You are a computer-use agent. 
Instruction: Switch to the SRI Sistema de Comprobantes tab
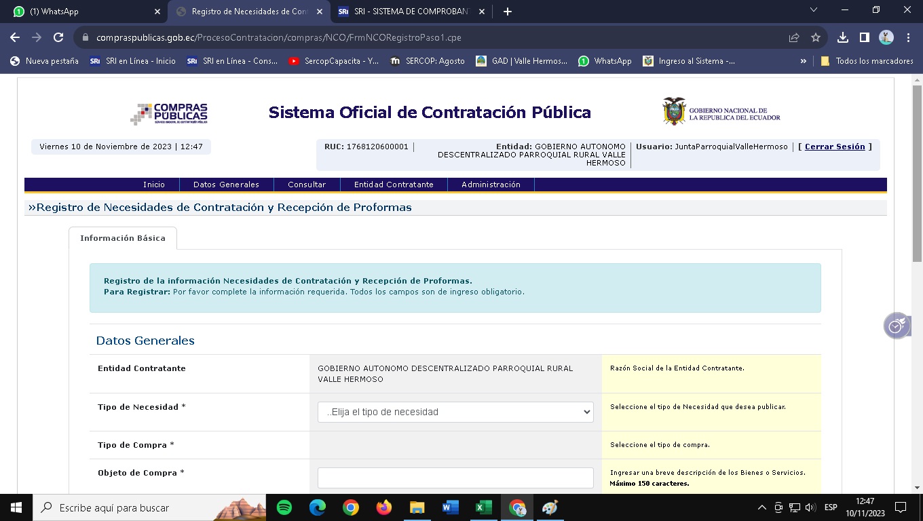pyautogui.click(x=411, y=12)
